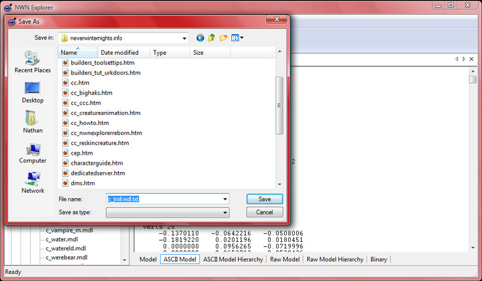Switch to the Binary tab
The image size is (482, 281).
tap(379, 259)
